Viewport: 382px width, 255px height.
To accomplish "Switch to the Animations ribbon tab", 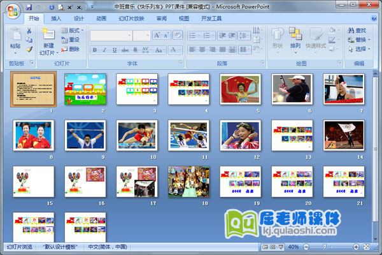I will 101,18.
